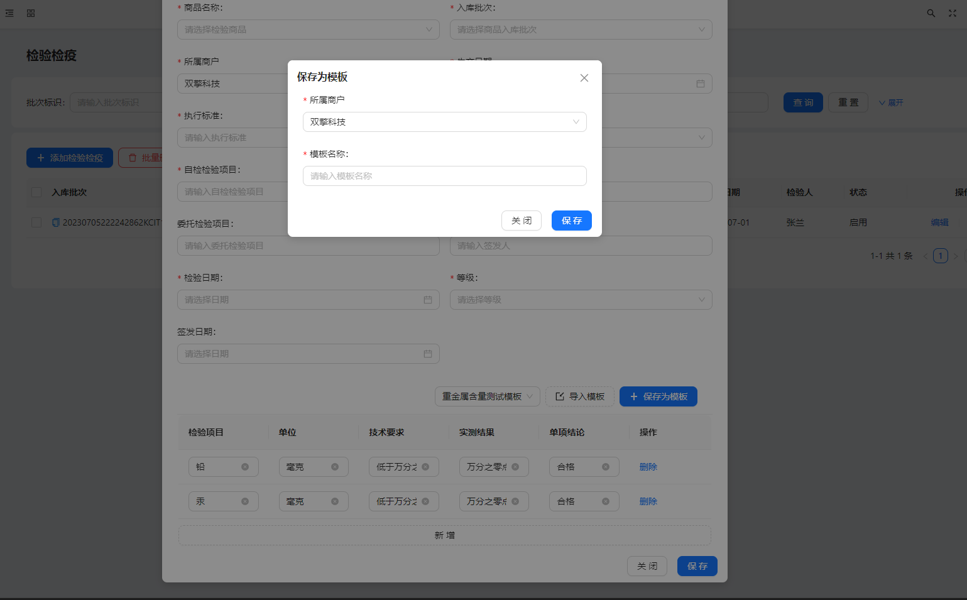Toggle select-all checkbox in table header

click(36, 192)
